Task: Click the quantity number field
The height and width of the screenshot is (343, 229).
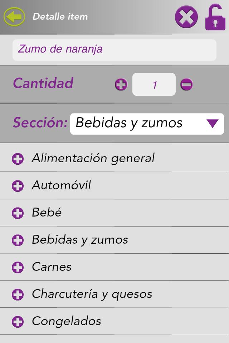Action: point(154,85)
